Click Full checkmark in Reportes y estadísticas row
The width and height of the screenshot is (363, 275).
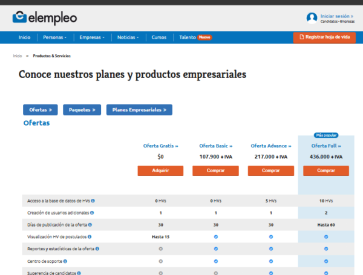click(x=326, y=249)
